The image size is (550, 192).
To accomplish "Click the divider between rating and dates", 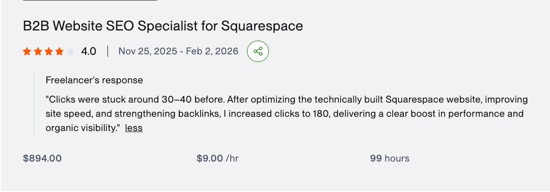I will point(107,51).
